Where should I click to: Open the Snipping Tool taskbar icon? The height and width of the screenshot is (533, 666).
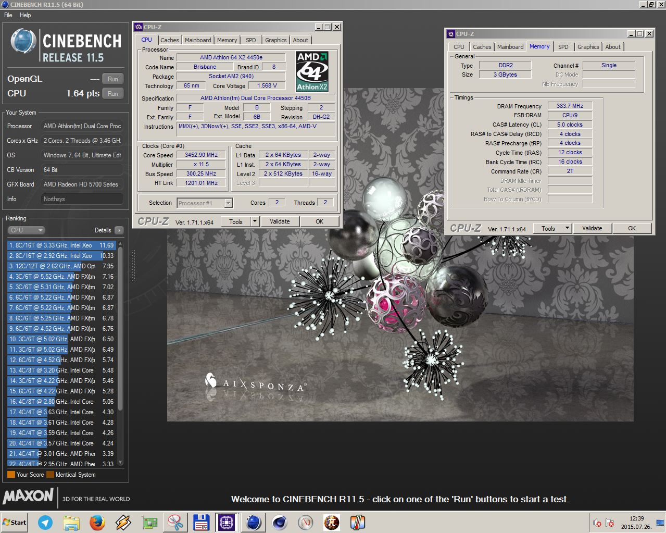(x=175, y=522)
